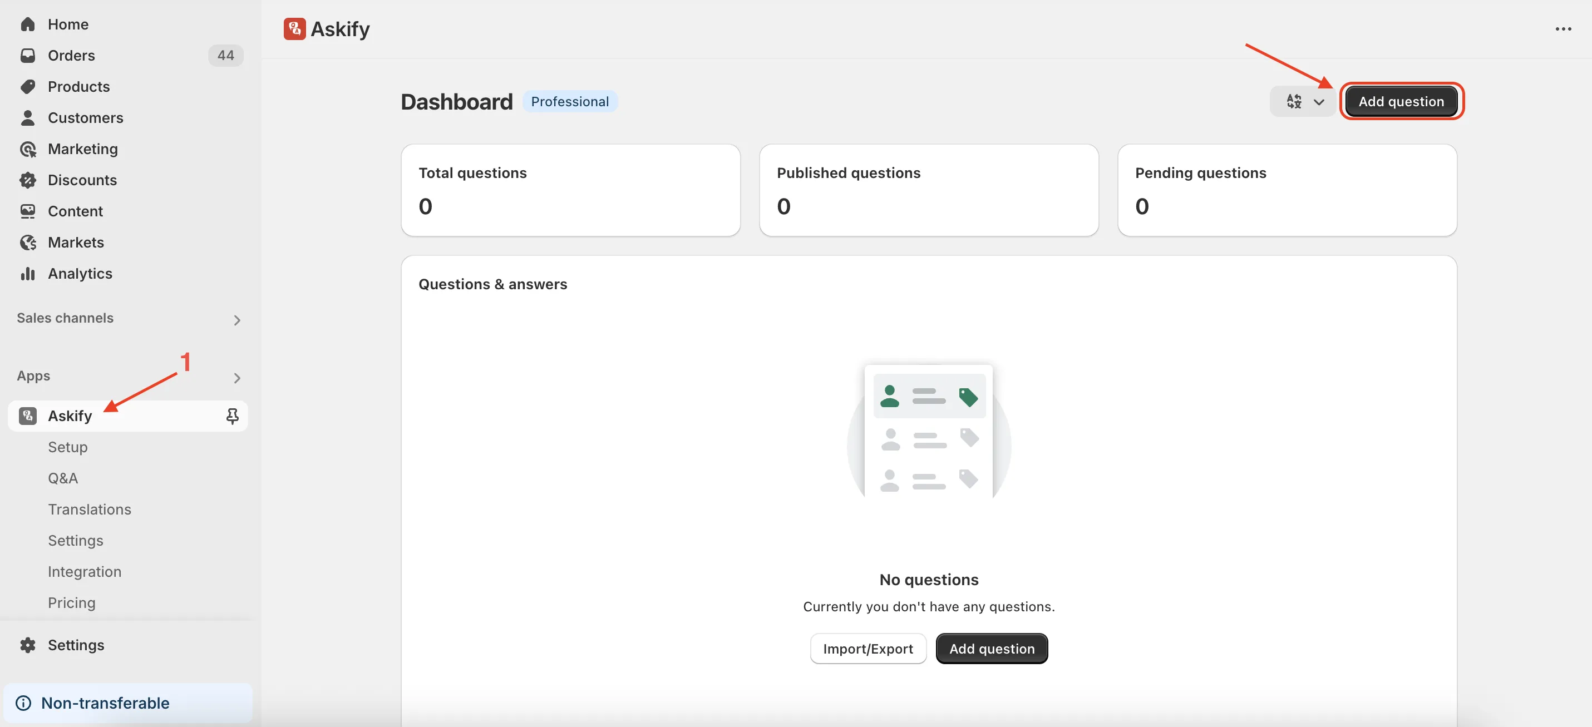Expand the Apps section chevron
The height and width of the screenshot is (727, 1592).
tap(236, 377)
